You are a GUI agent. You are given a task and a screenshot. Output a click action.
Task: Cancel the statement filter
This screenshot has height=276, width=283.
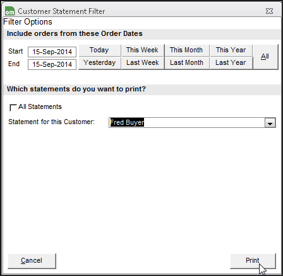point(32,261)
